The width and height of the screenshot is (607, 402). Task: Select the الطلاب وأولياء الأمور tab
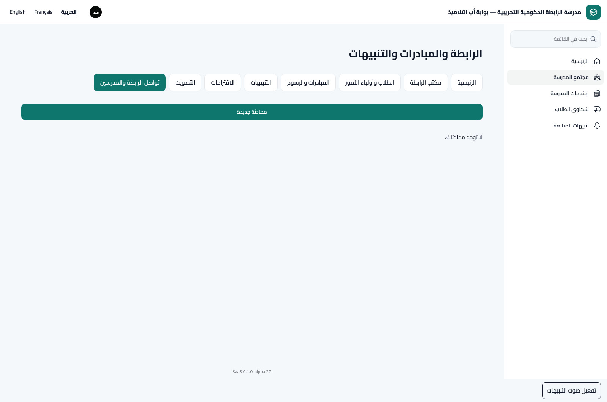tap(370, 83)
